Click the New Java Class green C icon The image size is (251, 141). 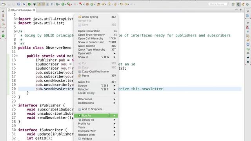pos(92,4)
